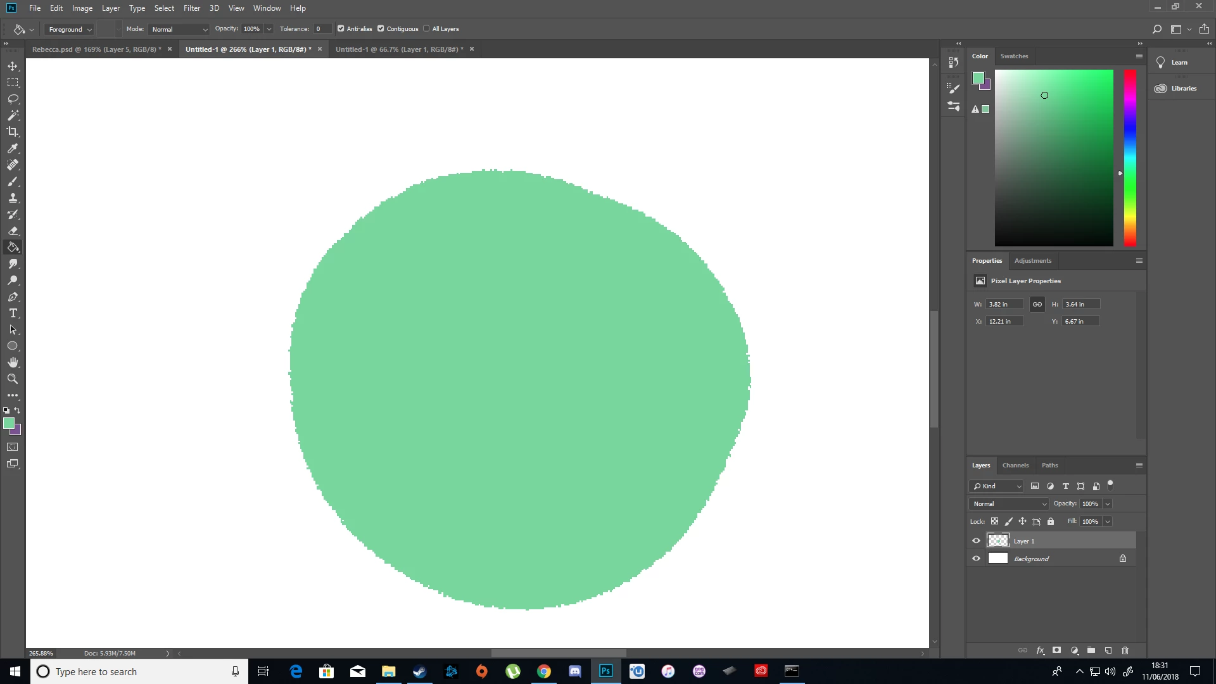This screenshot has height=684, width=1216.
Task: Disable the Anti-alias checkbox
Action: [x=341, y=28]
